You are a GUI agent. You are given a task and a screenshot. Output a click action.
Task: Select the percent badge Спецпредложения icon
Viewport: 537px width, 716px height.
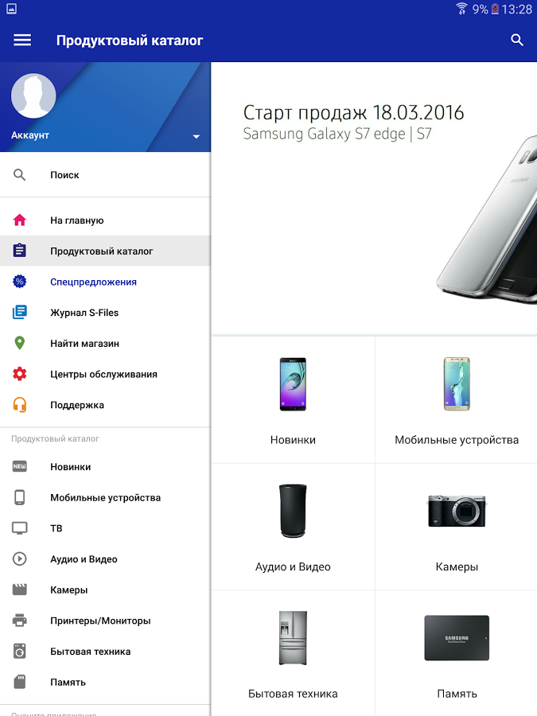20,282
